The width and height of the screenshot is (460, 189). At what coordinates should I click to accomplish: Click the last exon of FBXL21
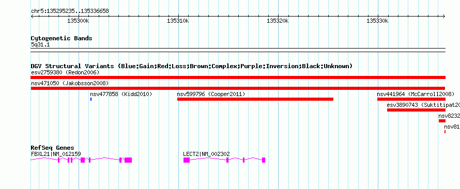(128, 160)
